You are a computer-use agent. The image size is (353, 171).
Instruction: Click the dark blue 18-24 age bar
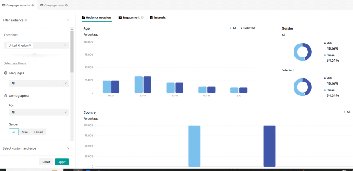115,87
